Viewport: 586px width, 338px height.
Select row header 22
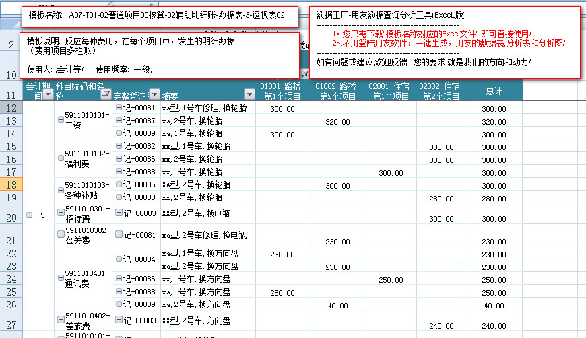point(11,254)
